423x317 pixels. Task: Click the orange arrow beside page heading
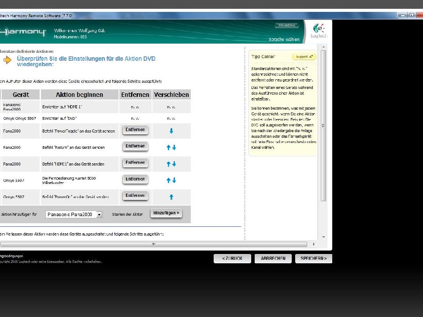[7, 60]
